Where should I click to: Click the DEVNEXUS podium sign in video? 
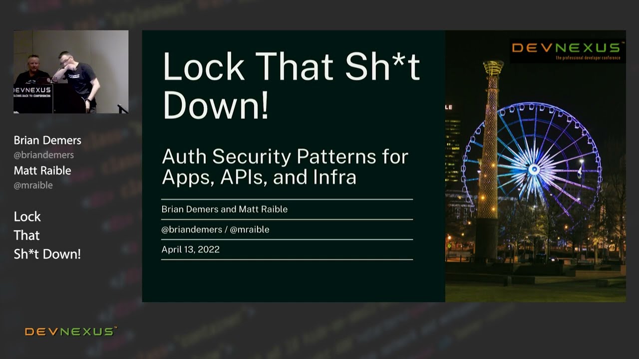point(32,92)
